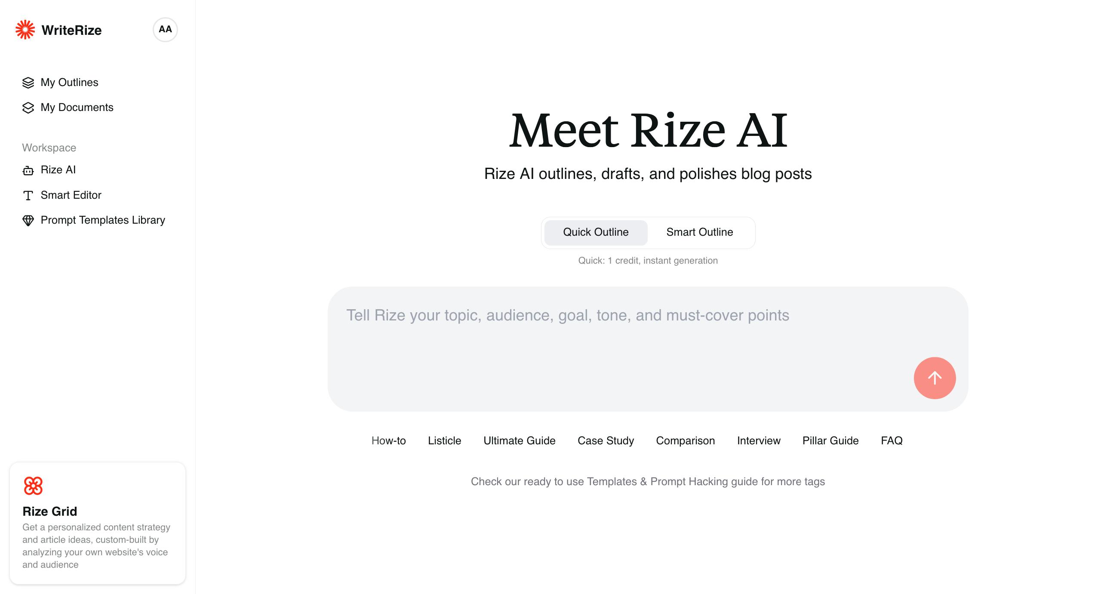This screenshot has width=1101, height=594.
Task: Click the Rize Grid flower icon
Action: coord(34,486)
